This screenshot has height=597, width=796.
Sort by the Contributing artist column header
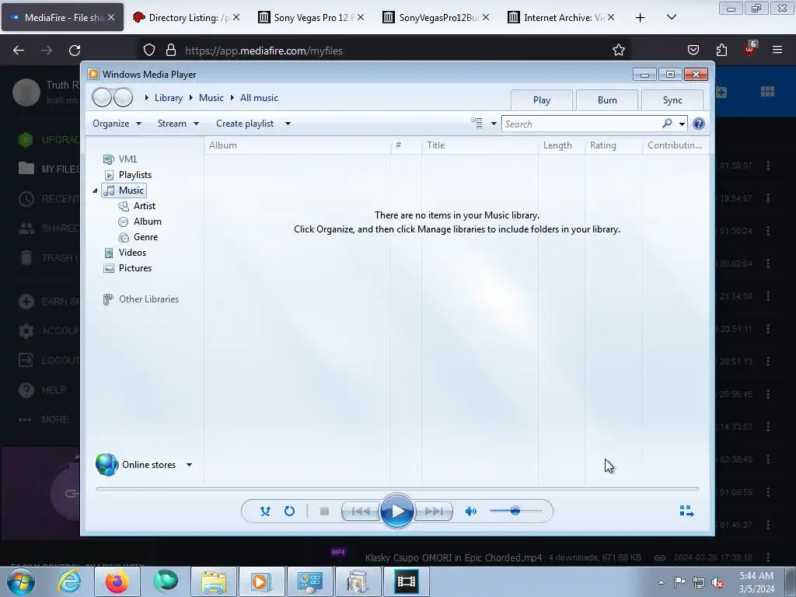tap(676, 145)
